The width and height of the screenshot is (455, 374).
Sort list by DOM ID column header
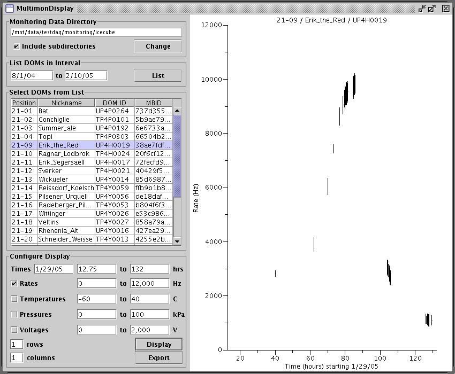pyautogui.click(x=114, y=103)
